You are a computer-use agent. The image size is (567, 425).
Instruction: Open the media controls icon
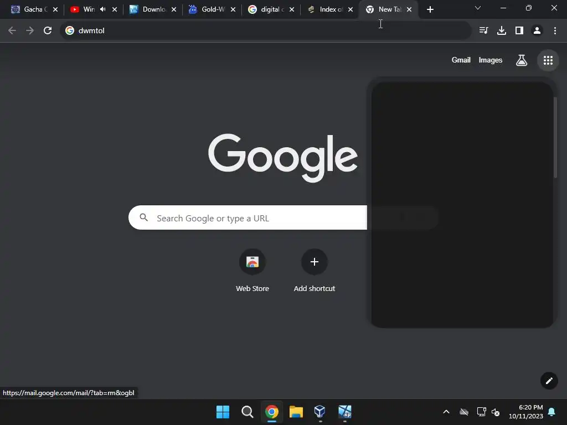tap(483, 31)
